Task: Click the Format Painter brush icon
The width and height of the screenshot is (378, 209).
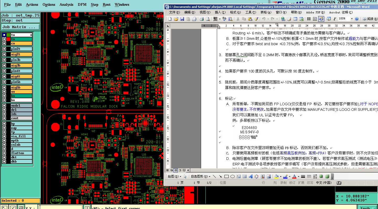Action: pos(256,19)
